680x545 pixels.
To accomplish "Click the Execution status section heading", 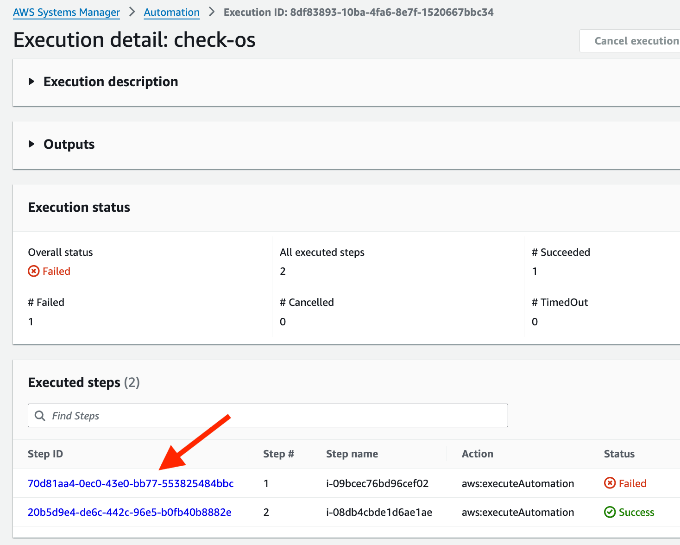I will (x=79, y=207).
